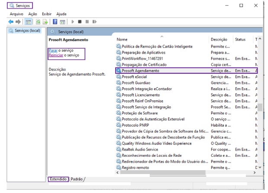Open the Arquivo menu
This screenshot has width=268, height=193.
16,14
